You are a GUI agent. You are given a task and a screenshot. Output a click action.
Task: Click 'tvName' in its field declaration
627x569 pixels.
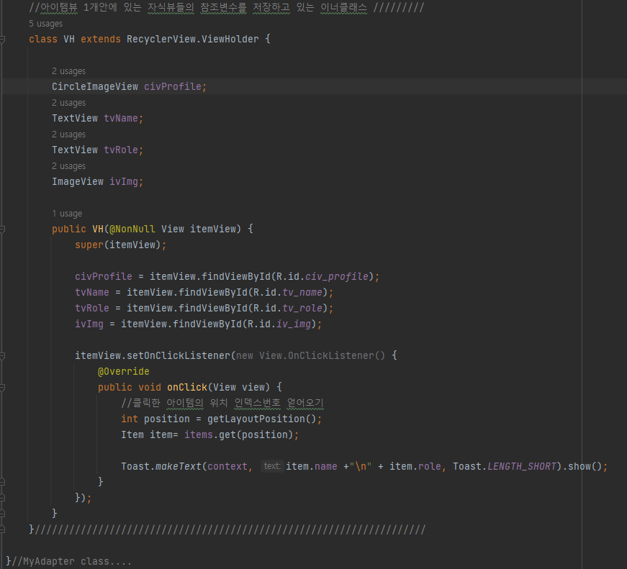tap(121, 118)
